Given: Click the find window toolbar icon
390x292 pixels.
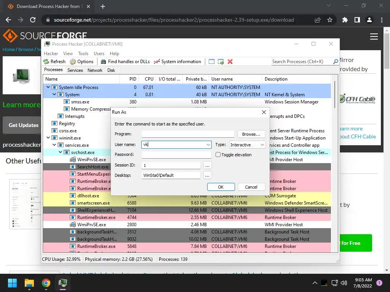Looking at the screenshot, I should click(x=211, y=62).
